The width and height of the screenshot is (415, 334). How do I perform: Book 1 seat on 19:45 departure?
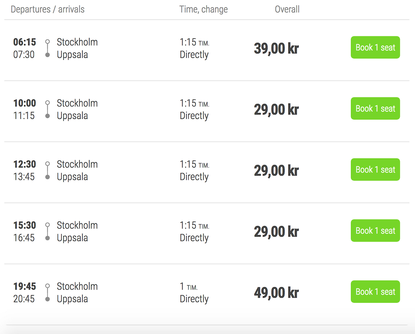click(x=375, y=292)
